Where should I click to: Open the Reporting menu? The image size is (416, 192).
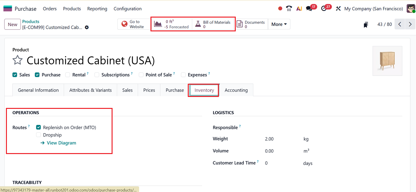pyautogui.click(x=97, y=8)
